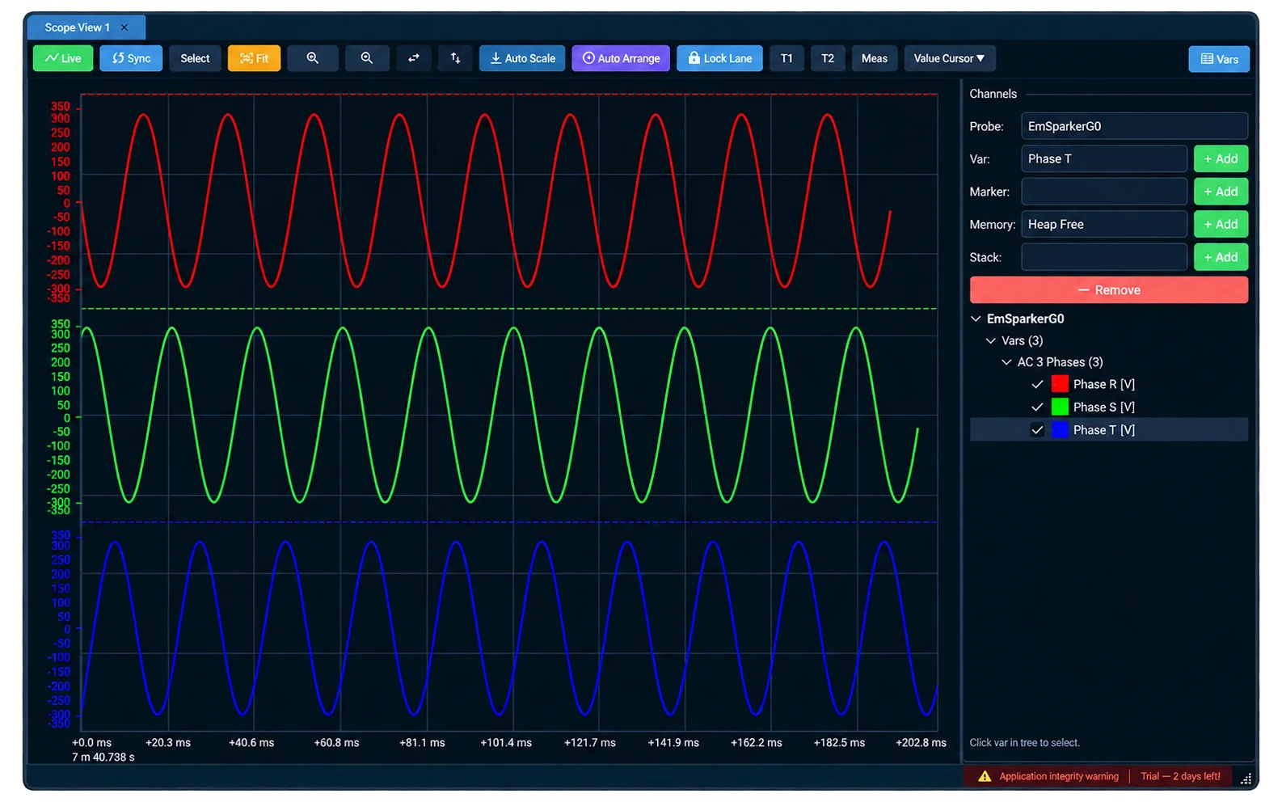
Task: Open the Vars panel button
Action: [x=1219, y=59]
